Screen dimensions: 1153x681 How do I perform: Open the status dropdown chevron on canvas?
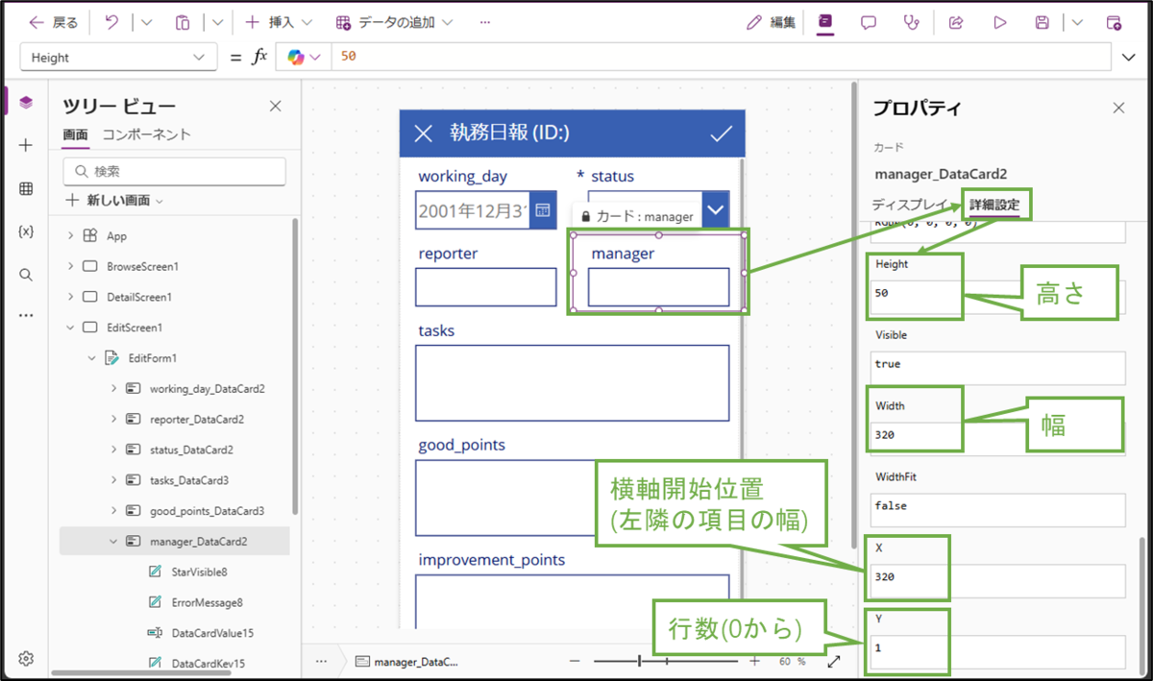(x=715, y=209)
